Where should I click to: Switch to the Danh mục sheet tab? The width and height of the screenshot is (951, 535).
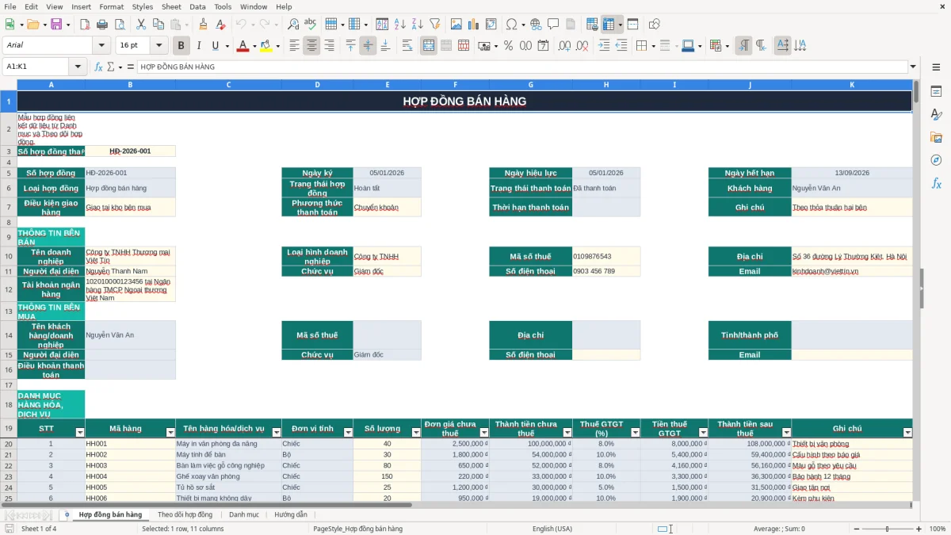pos(244,515)
